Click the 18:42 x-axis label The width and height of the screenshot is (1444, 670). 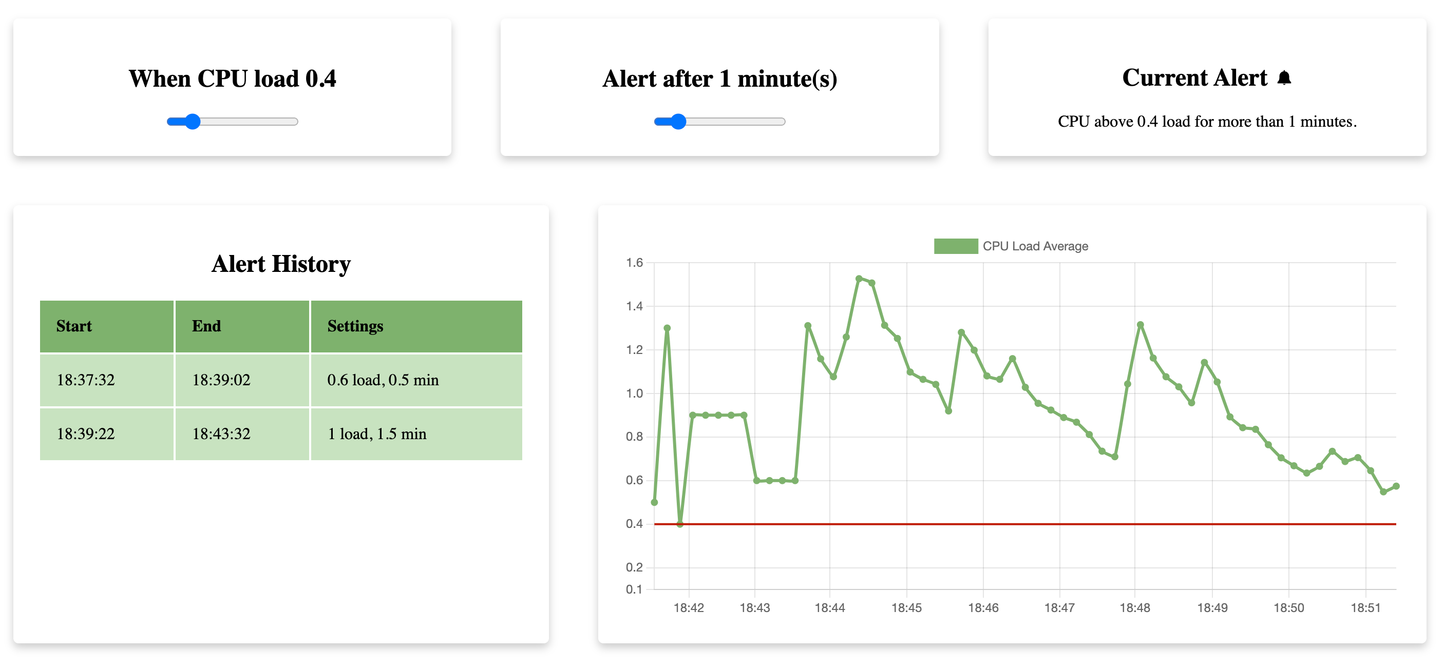click(689, 608)
